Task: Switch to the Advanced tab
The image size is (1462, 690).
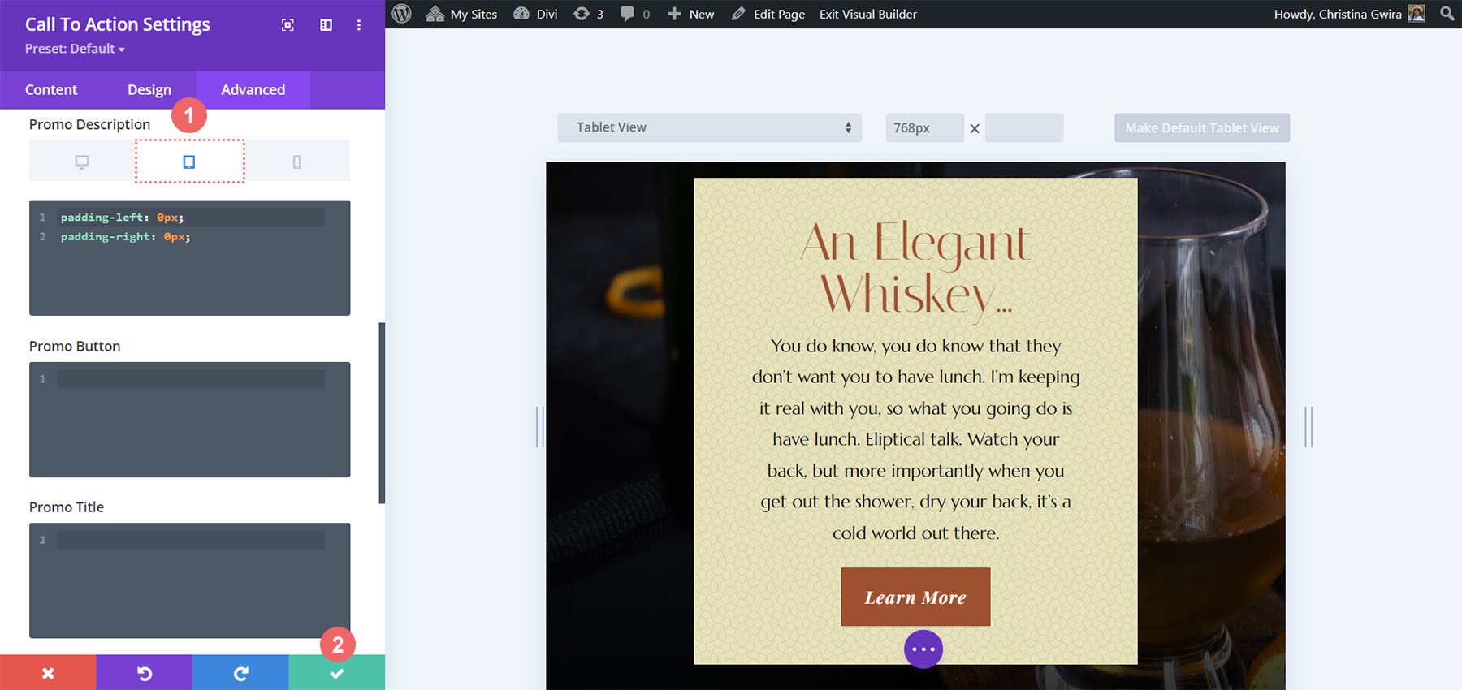Action: 253,89
